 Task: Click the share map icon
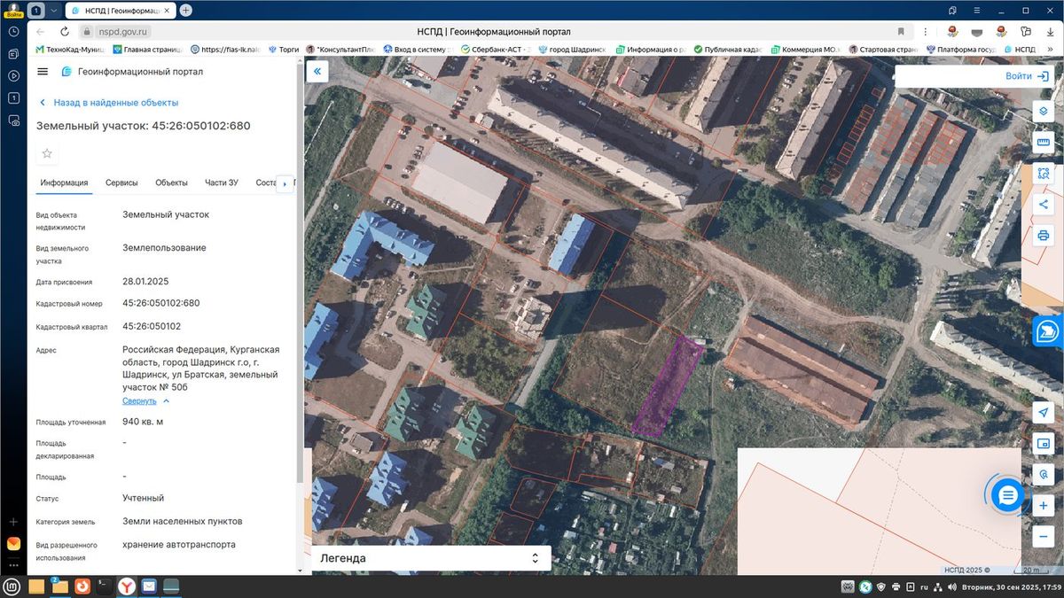coord(1044,204)
